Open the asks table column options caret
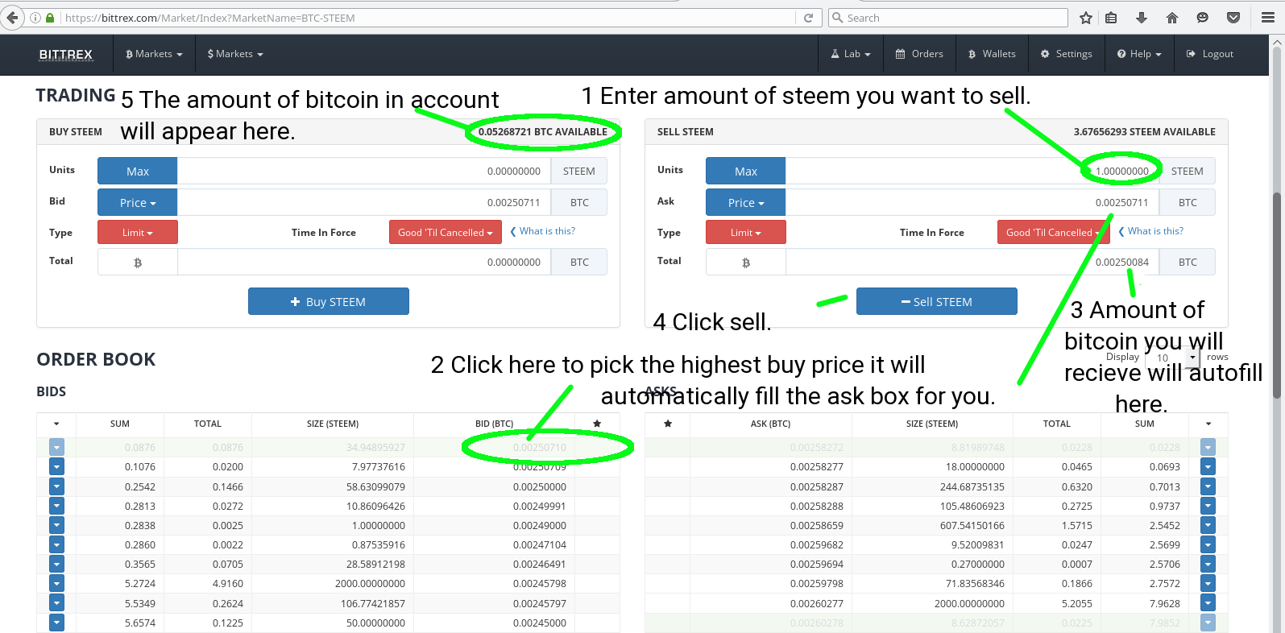1285x633 pixels. [1208, 424]
